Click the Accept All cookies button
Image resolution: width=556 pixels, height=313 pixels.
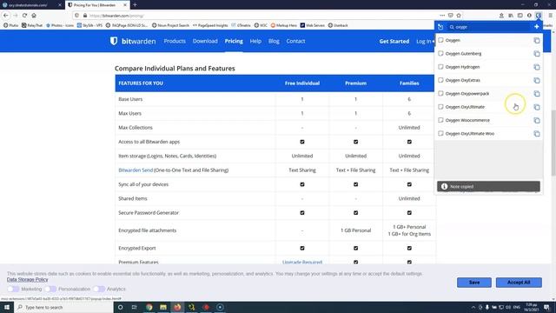coord(519,283)
